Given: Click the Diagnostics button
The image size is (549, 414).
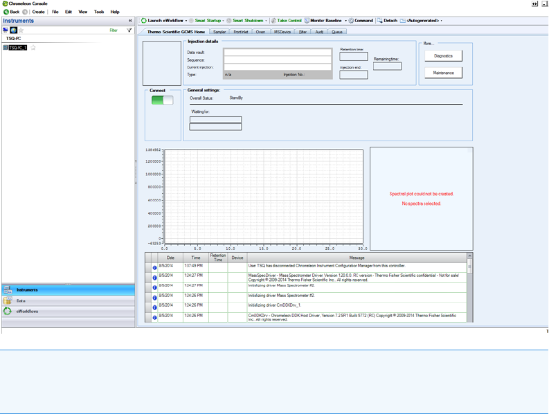Looking at the screenshot, I should pyautogui.click(x=443, y=56).
